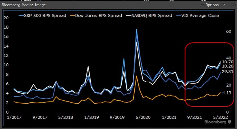This screenshot has width=237, height=129.
Task: Click the S&P 500 BPS Spread legend
Action: pyautogui.click(x=43, y=16)
